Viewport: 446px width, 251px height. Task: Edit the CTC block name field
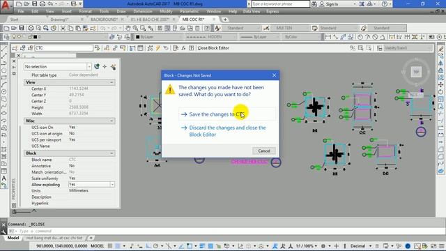[63, 48]
